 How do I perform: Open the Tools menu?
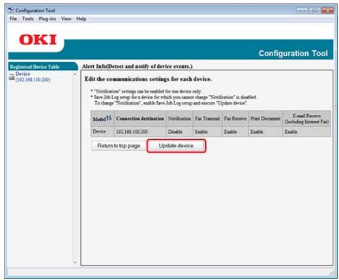click(28, 19)
